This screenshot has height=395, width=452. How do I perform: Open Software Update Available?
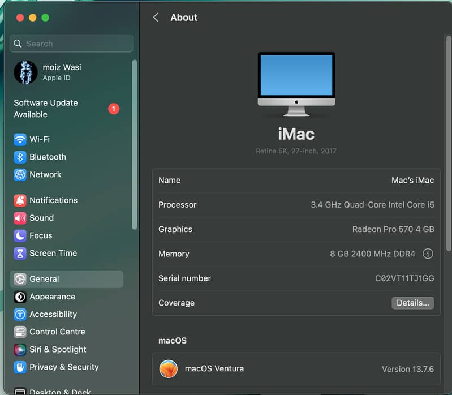(x=67, y=109)
